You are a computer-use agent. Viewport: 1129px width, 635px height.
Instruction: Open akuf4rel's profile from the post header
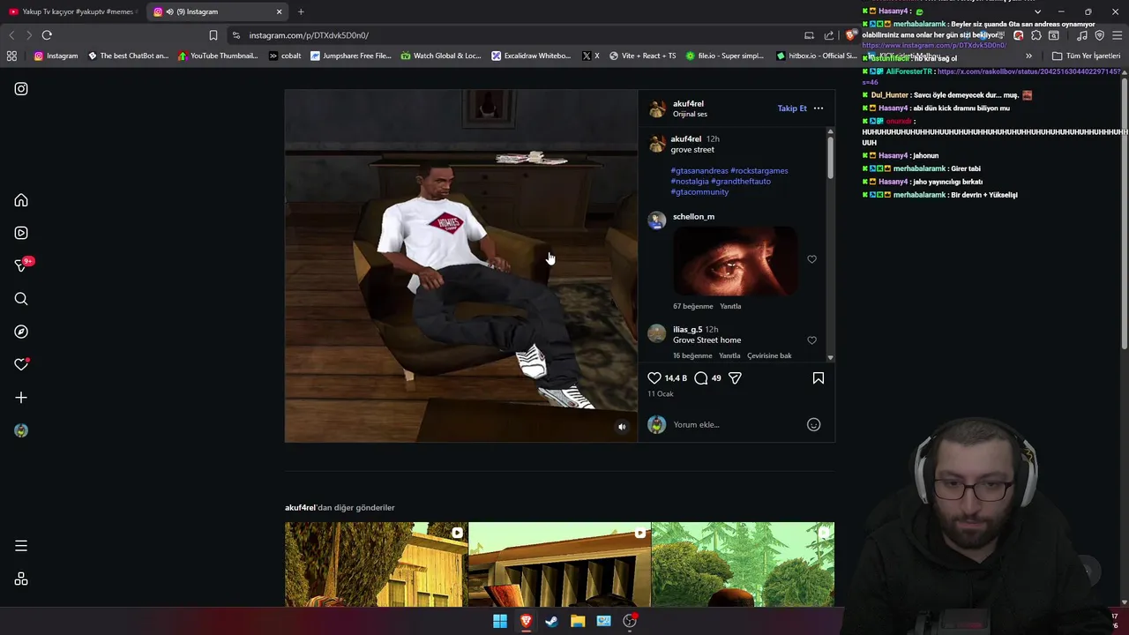coord(688,104)
